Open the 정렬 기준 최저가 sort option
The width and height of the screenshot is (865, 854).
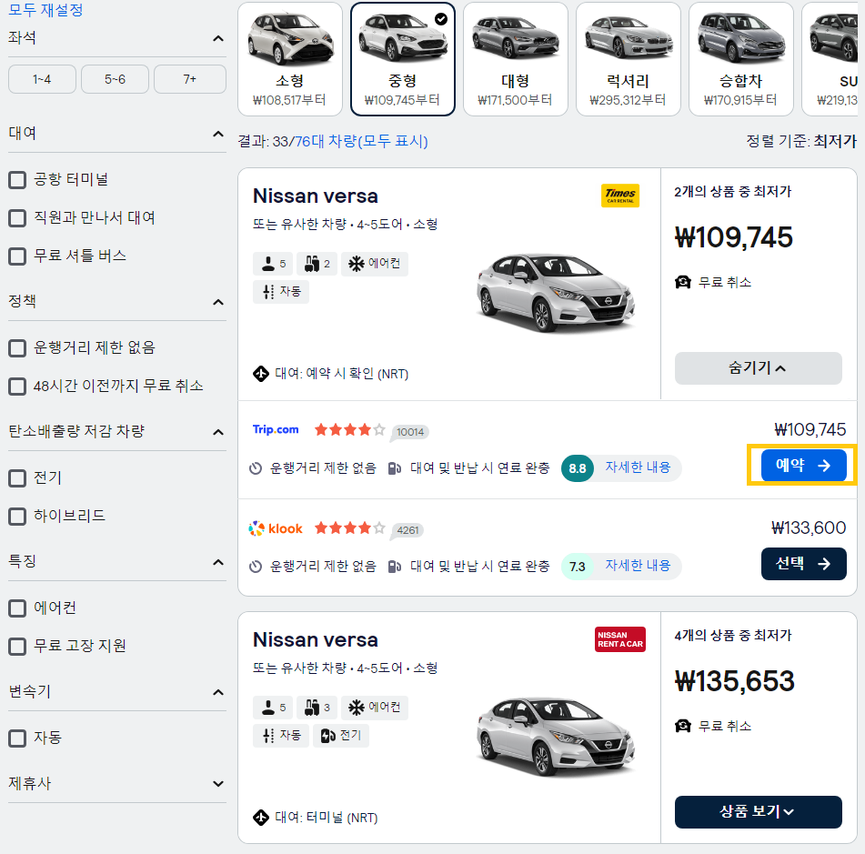coord(801,141)
